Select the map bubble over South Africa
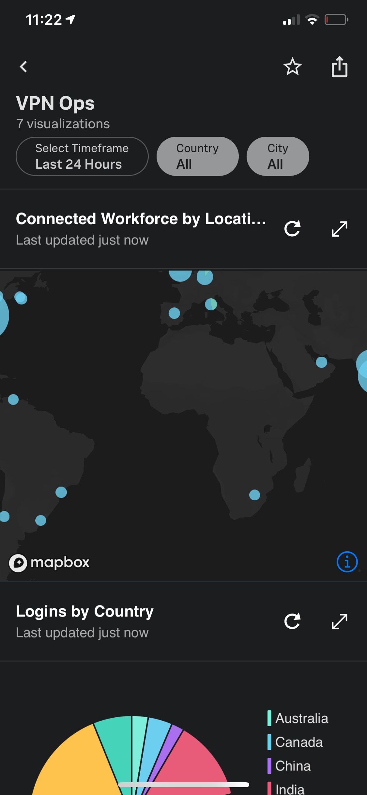This screenshot has height=795, width=367. (x=254, y=495)
